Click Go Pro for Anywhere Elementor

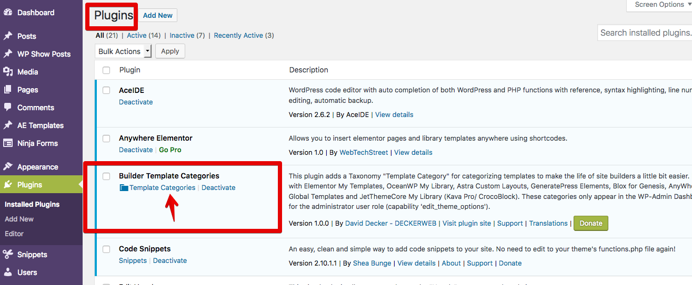click(170, 150)
